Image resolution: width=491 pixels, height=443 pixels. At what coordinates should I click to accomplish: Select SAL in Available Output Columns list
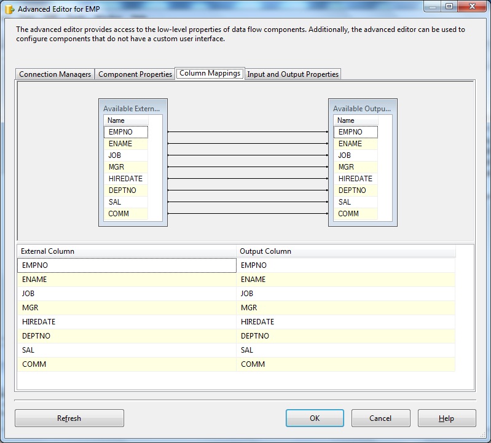(x=356, y=202)
